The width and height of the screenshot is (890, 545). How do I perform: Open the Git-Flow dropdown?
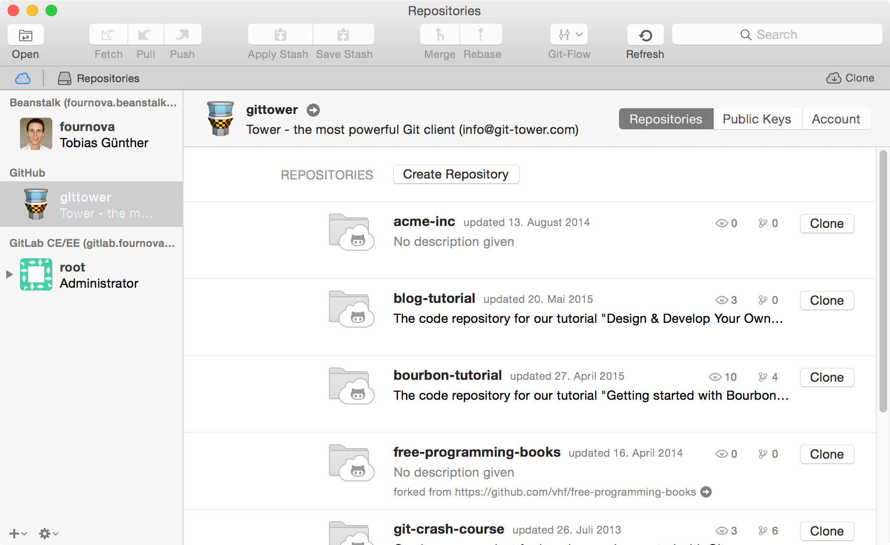pyautogui.click(x=569, y=35)
